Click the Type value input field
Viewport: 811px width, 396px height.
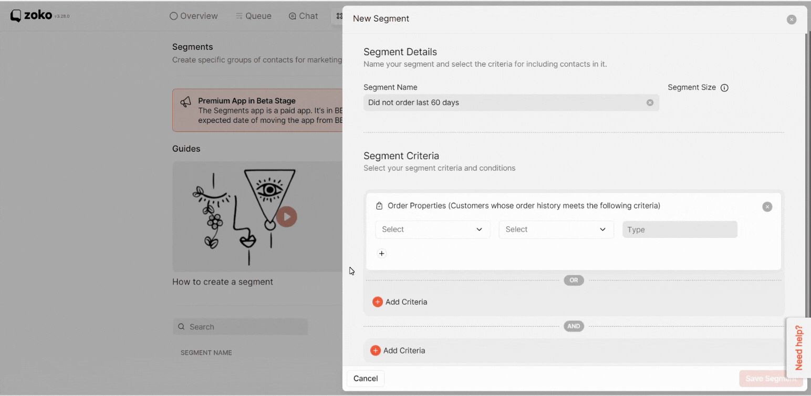680,230
